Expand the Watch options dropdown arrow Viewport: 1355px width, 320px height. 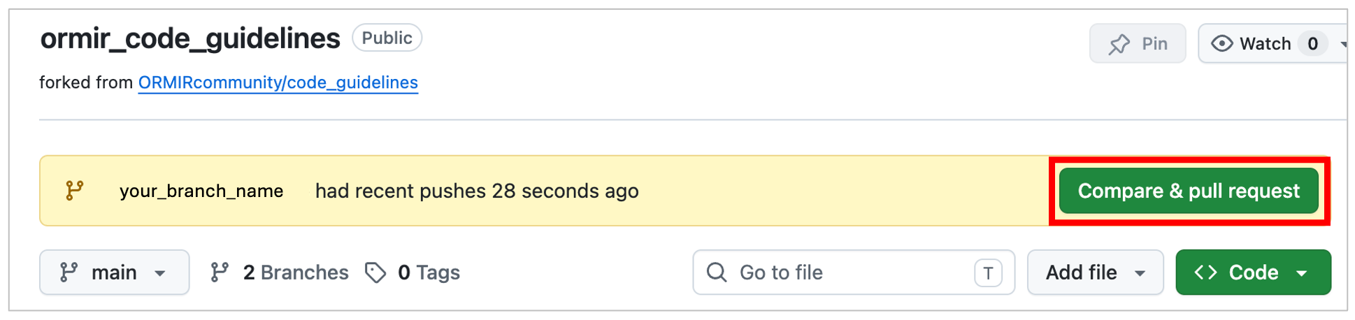[1343, 43]
